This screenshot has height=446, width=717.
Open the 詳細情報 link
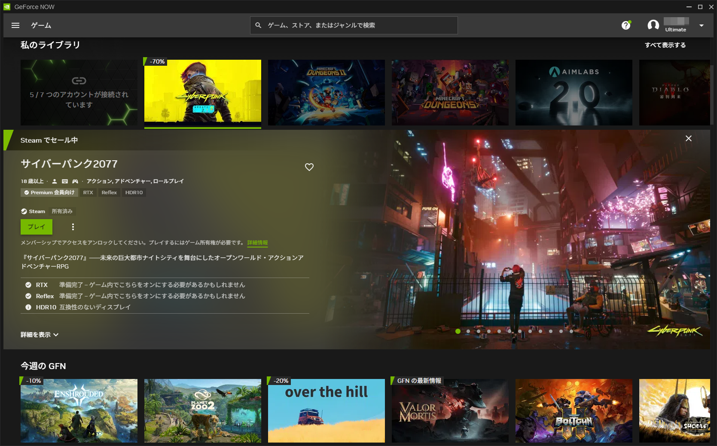[257, 243]
